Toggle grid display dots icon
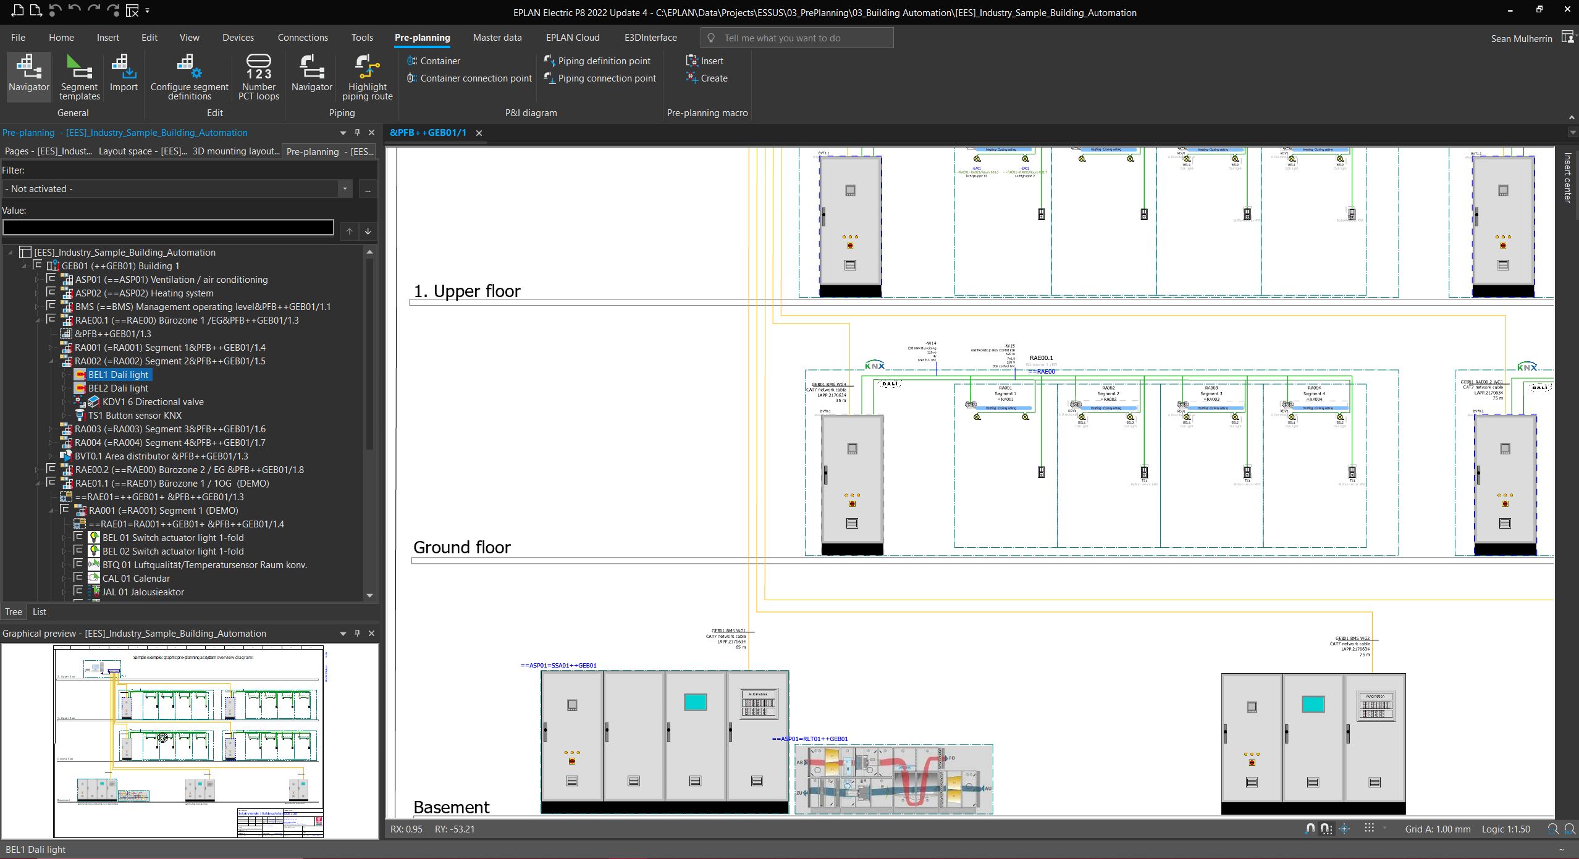The height and width of the screenshot is (859, 1579). tap(1369, 829)
